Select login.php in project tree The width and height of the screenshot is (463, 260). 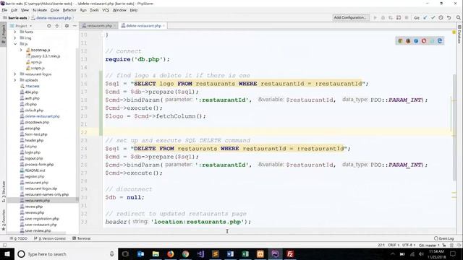point(33,152)
